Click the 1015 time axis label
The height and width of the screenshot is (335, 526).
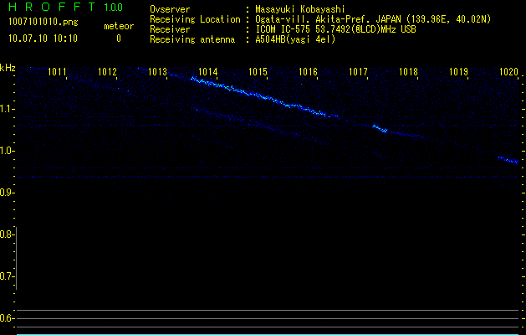[258, 72]
